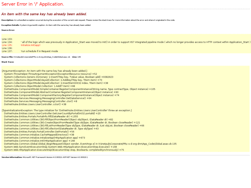Click the 'UserController..cctor()' +38 stack line
Image resolution: width=251 pixels, height=188 pixels.
pos(35,104)
